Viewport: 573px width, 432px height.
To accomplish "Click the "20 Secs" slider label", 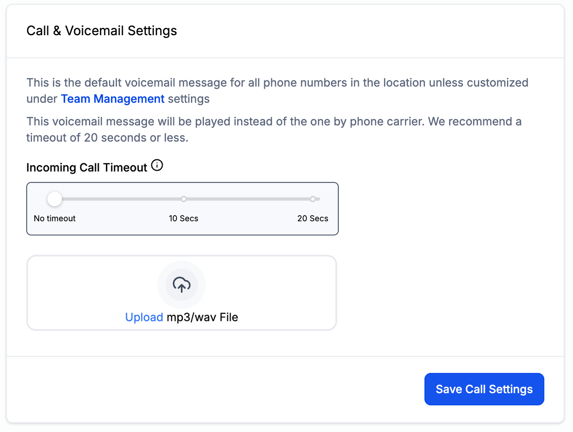I will [x=313, y=219].
